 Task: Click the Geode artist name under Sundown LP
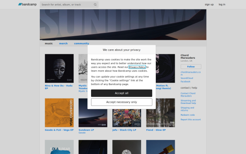pyautogui.click(x=82, y=133)
